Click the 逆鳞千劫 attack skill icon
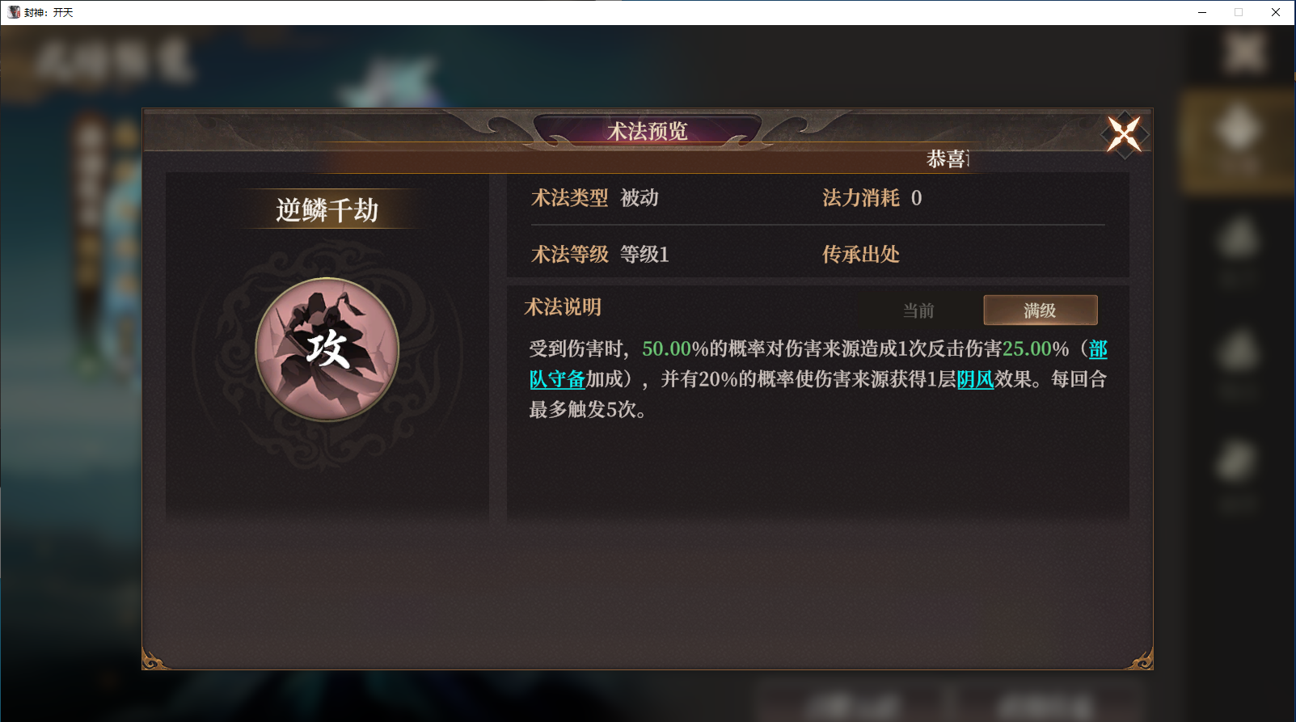 coord(327,349)
